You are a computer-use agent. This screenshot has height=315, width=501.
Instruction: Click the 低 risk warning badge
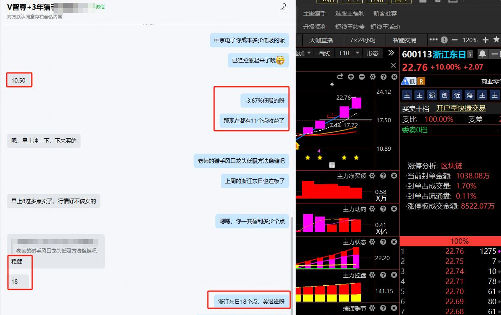[409, 81]
